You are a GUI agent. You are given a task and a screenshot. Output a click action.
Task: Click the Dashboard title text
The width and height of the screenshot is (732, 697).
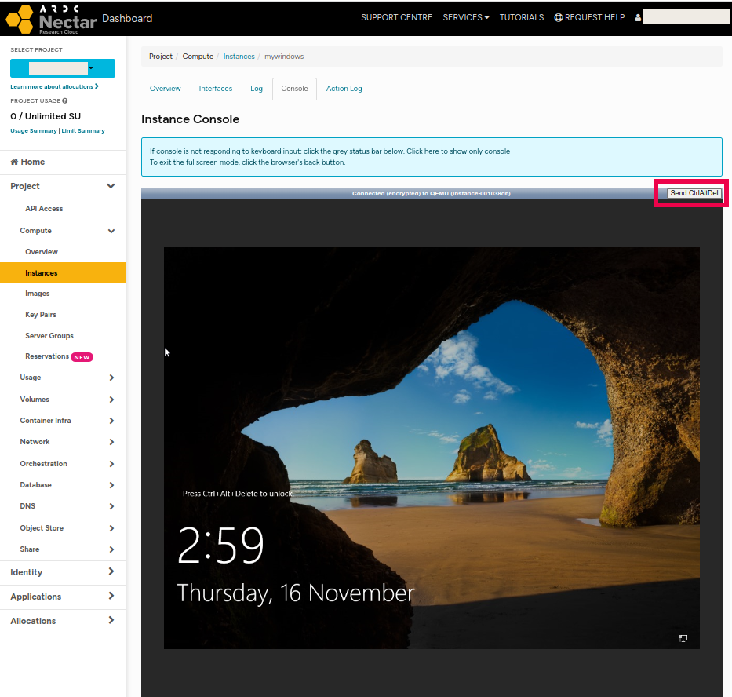(127, 18)
